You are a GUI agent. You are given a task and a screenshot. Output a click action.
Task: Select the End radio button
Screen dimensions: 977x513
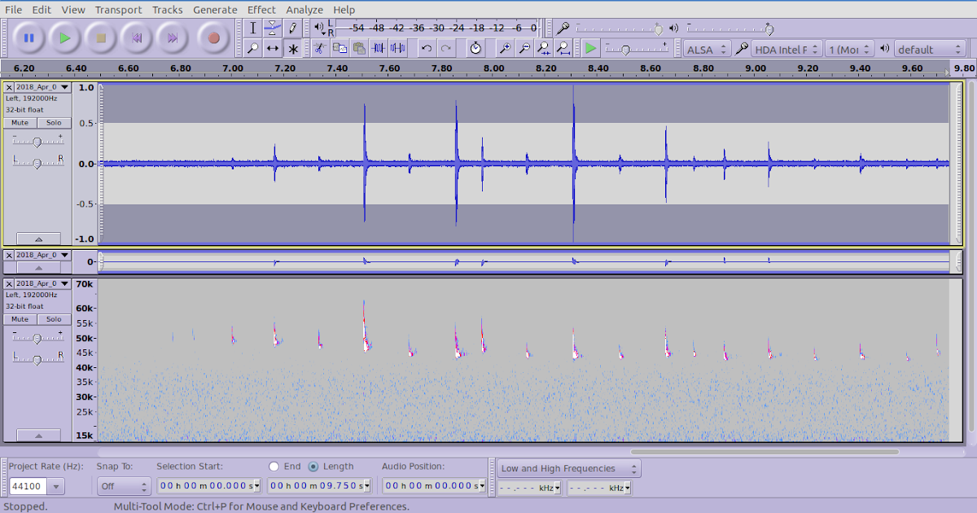[x=274, y=466]
